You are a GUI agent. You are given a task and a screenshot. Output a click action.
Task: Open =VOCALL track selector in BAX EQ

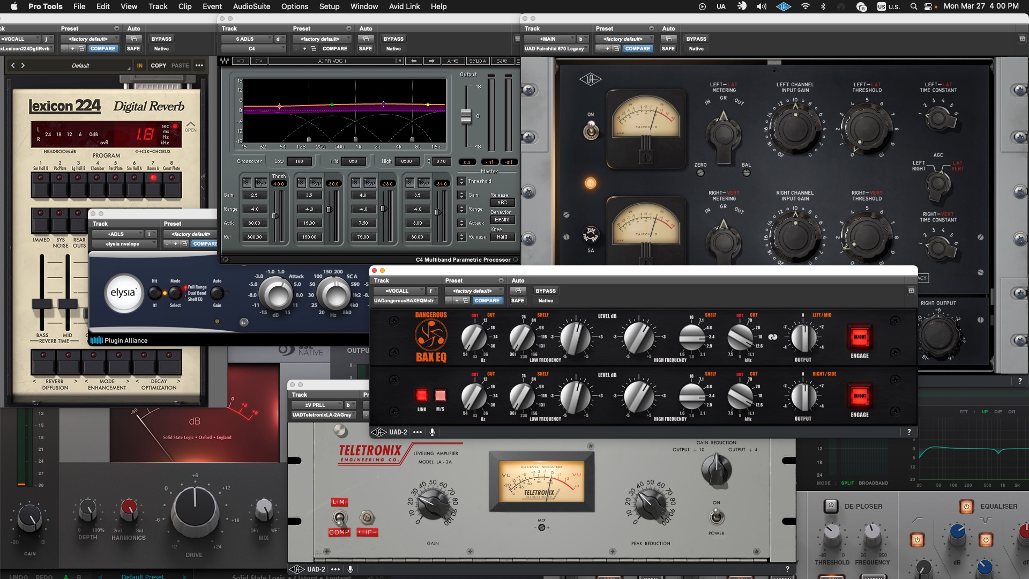pos(399,291)
